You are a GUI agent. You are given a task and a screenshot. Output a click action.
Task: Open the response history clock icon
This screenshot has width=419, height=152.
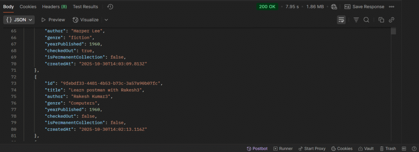pyautogui.click(x=110, y=7)
